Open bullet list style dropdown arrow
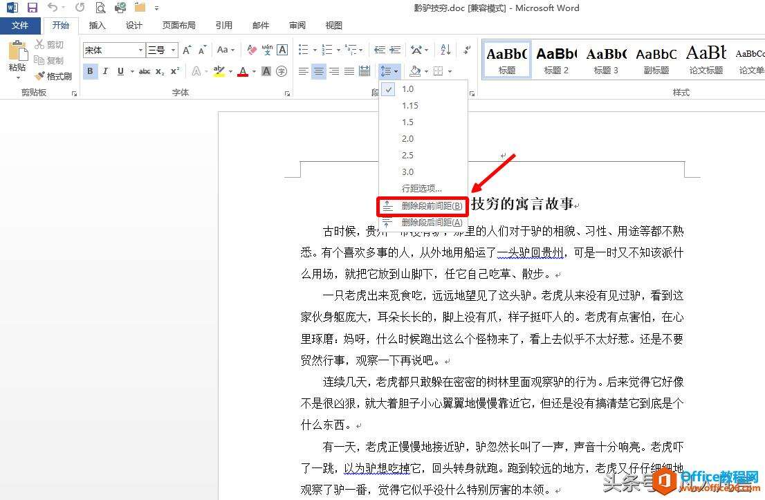The height and width of the screenshot is (500, 765). pyautogui.click(x=315, y=50)
